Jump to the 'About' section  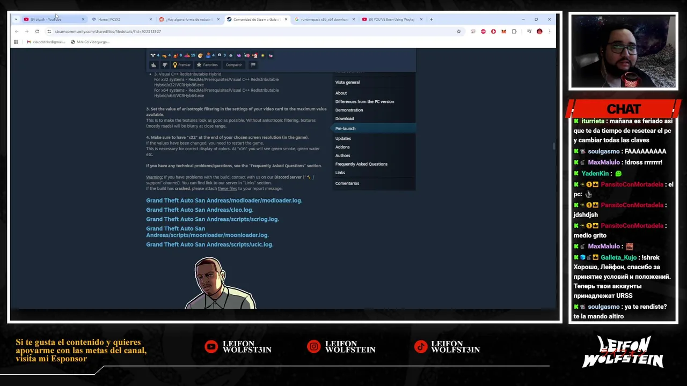click(341, 93)
